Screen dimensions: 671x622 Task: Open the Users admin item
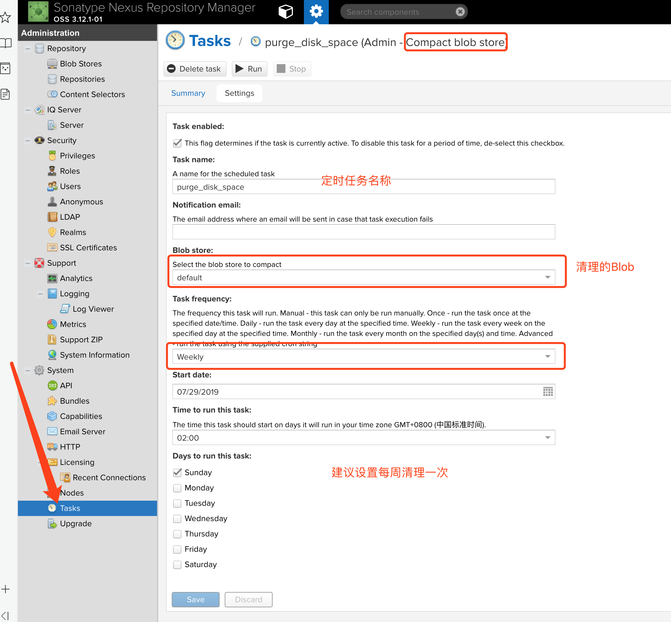click(x=70, y=186)
